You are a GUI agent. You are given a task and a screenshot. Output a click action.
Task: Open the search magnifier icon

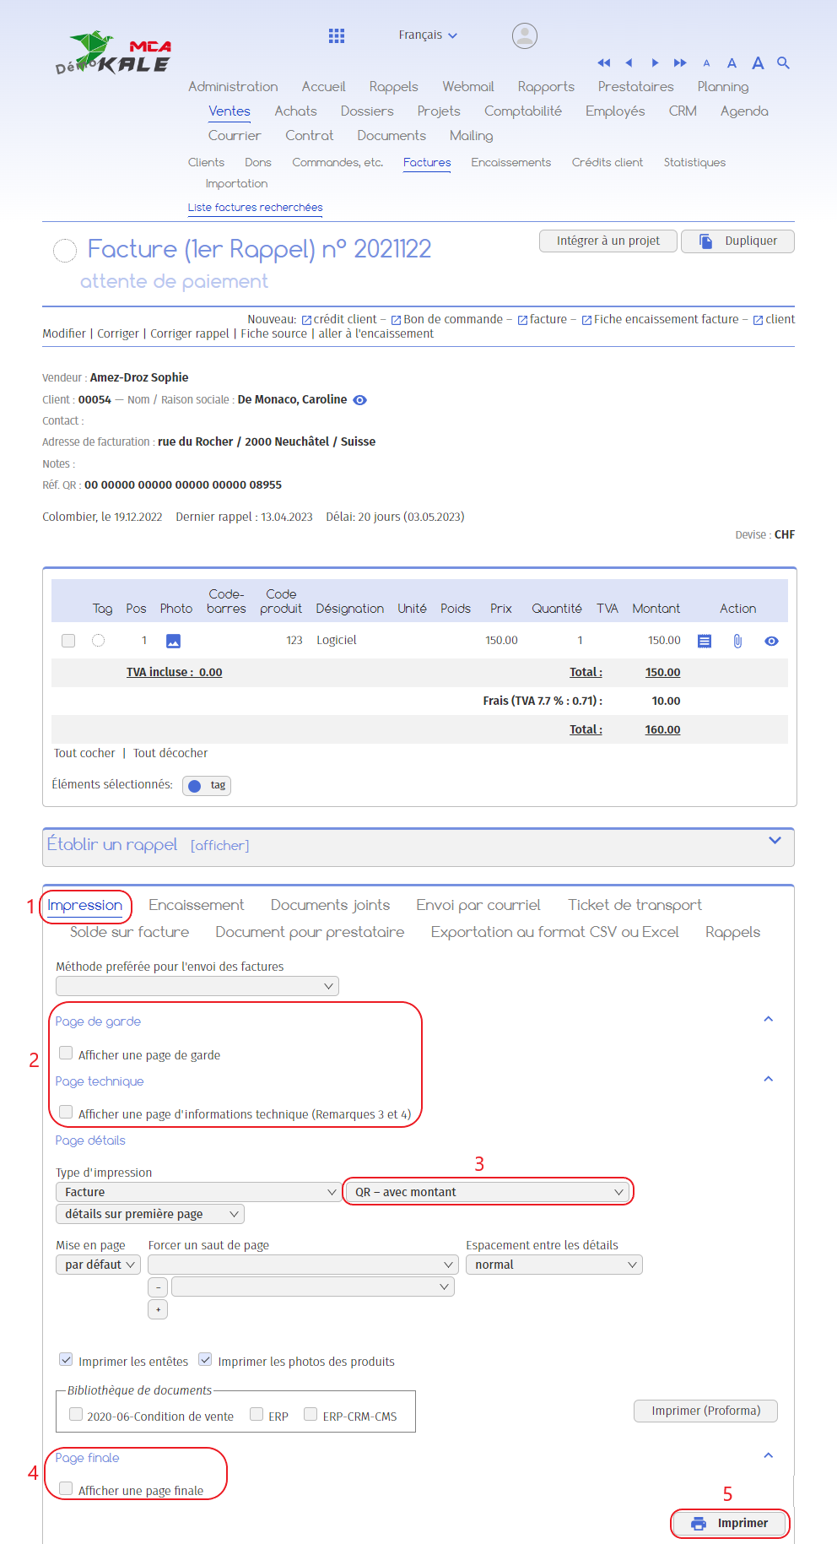click(x=783, y=62)
